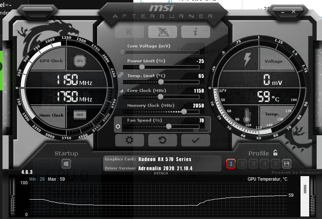Image resolution: width=322 pixels, height=219 pixels.
Task: Open the OC Scanner jet icon
Action: 162,32
